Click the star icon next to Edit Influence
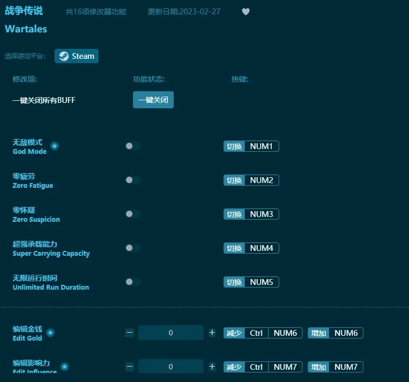This screenshot has width=409, height=382. [65, 367]
